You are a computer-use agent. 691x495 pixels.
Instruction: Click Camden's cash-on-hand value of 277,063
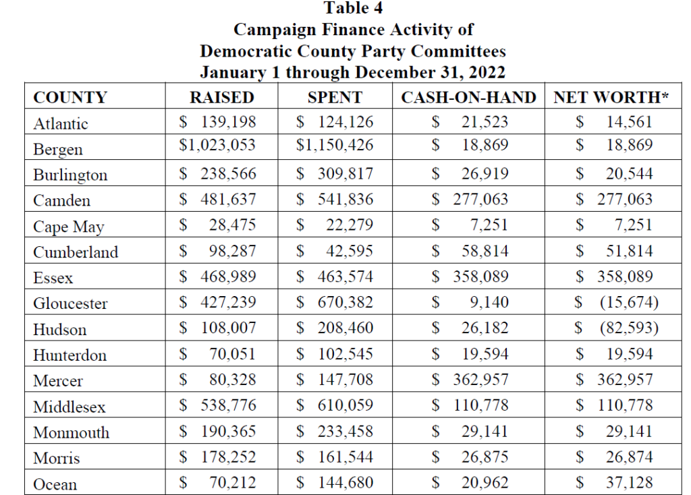click(x=480, y=199)
